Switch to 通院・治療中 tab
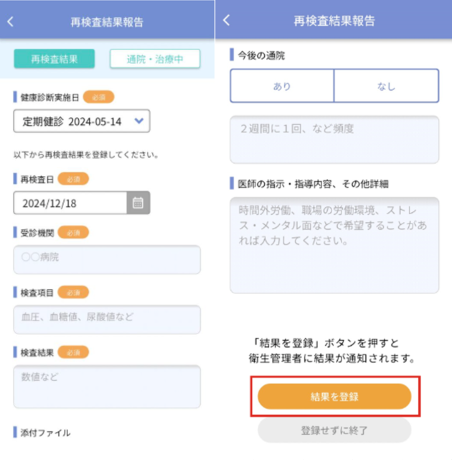452x460 pixels. [x=155, y=59]
